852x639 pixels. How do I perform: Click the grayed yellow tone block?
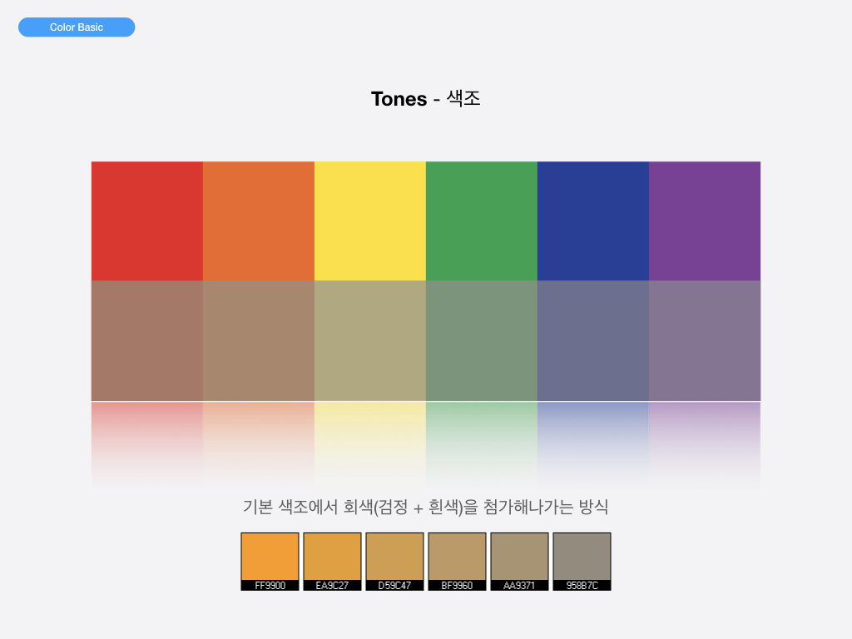coord(369,340)
